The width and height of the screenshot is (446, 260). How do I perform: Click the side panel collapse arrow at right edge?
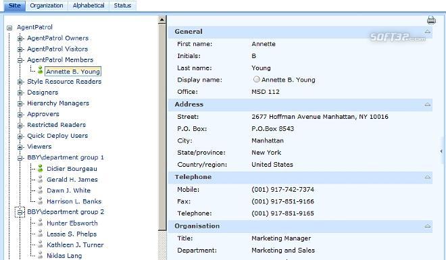(x=441, y=151)
